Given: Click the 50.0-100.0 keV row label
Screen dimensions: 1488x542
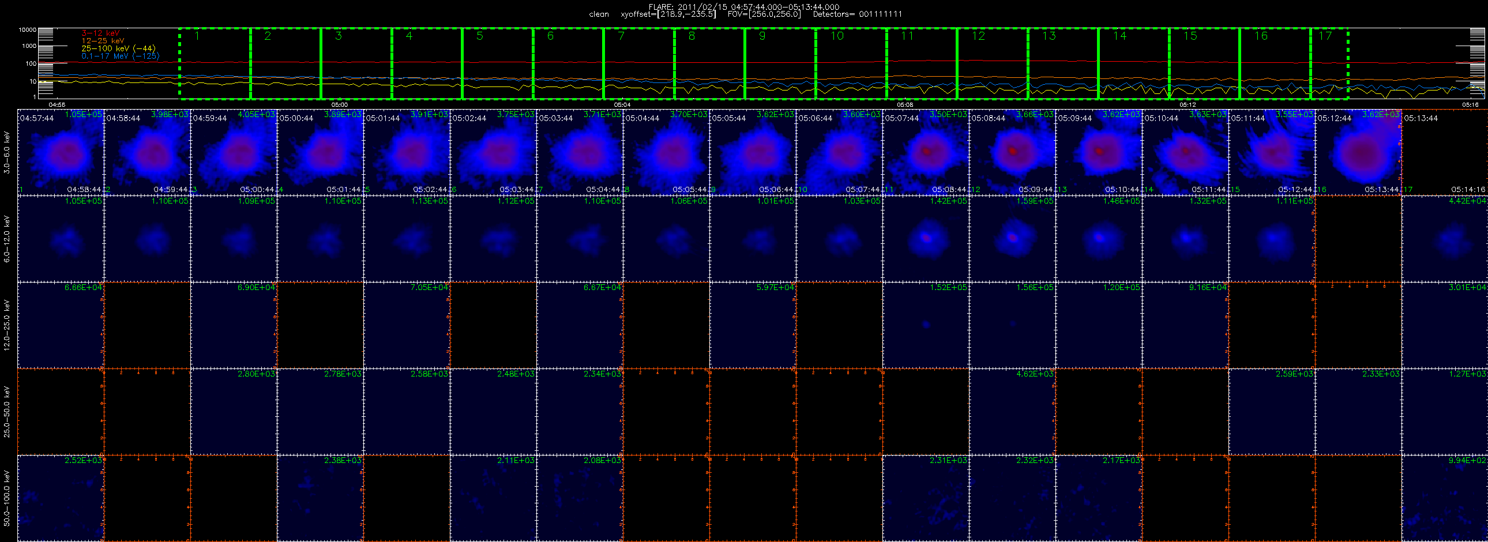Looking at the screenshot, I should click(x=7, y=498).
